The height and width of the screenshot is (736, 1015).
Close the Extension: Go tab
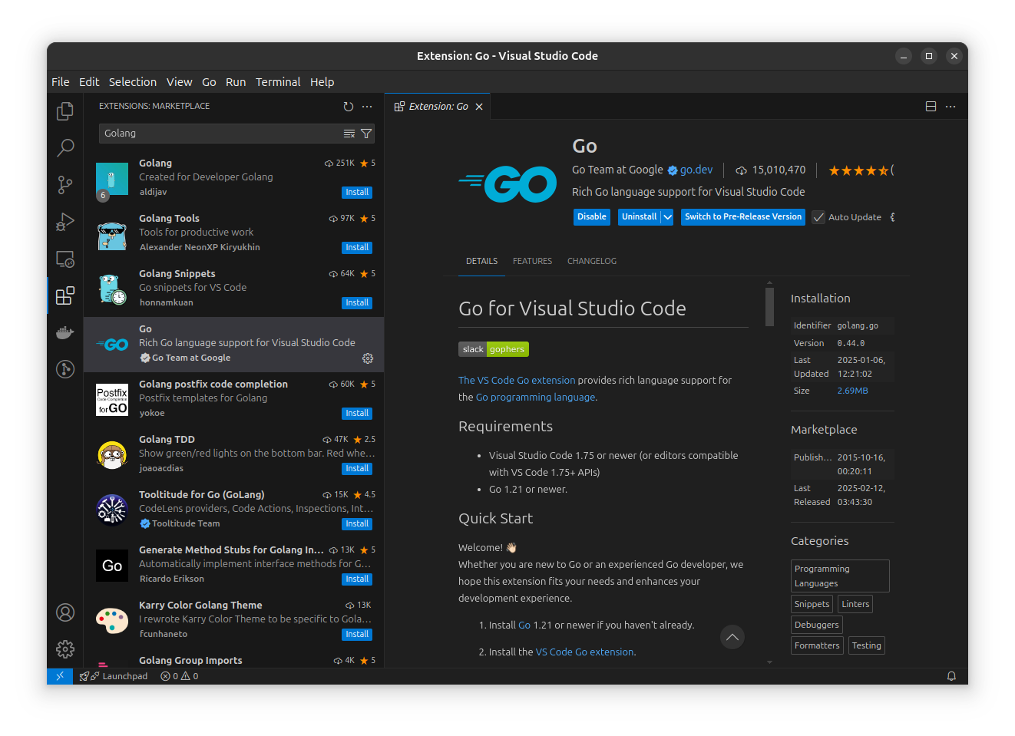pos(479,107)
